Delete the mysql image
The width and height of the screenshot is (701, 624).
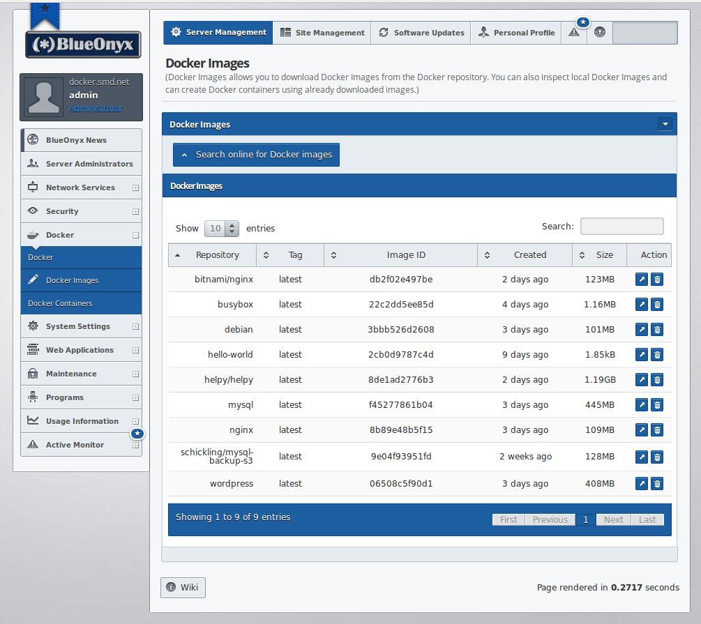pyautogui.click(x=657, y=404)
